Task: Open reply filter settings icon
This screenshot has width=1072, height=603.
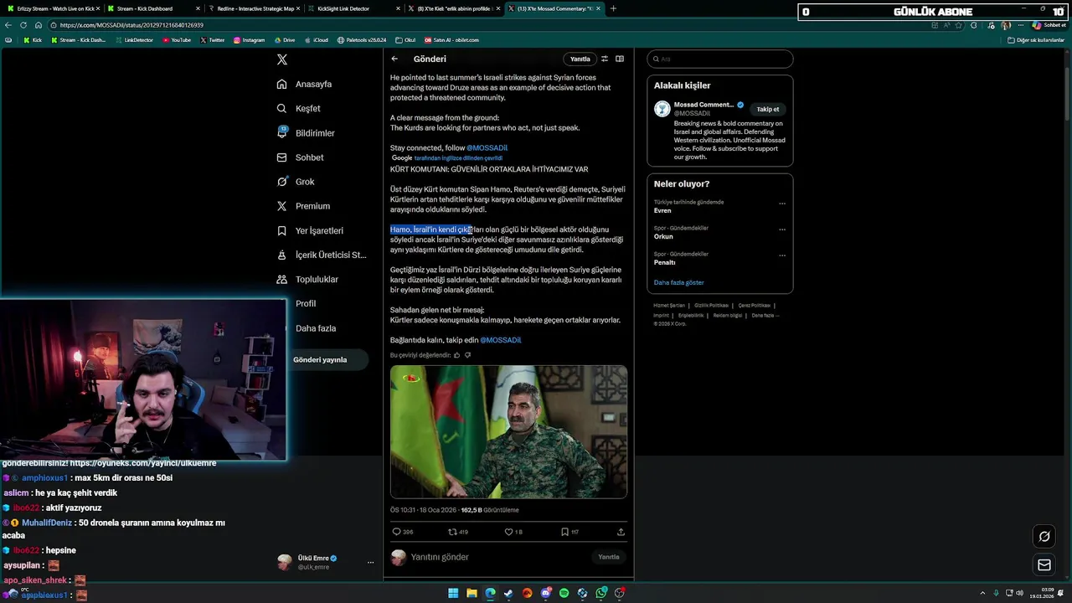Action: tap(605, 59)
